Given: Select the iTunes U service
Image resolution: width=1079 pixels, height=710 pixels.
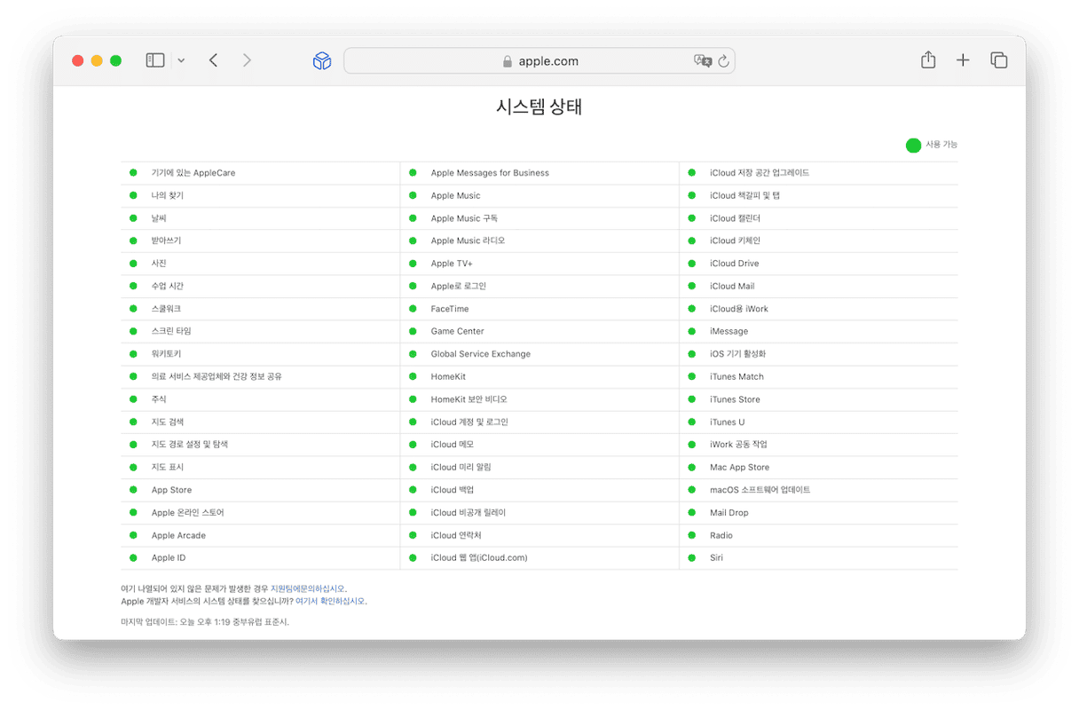Looking at the screenshot, I should [x=819, y=422].
